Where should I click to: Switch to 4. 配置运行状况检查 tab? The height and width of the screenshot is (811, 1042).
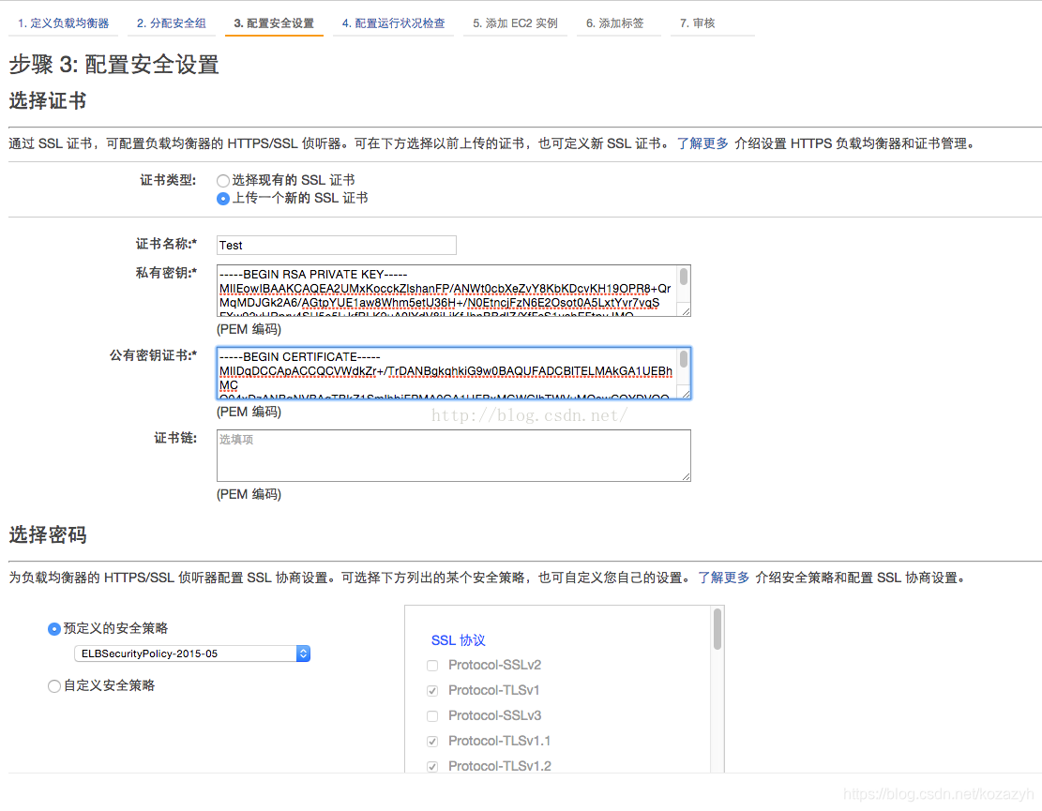pos(393,23)
